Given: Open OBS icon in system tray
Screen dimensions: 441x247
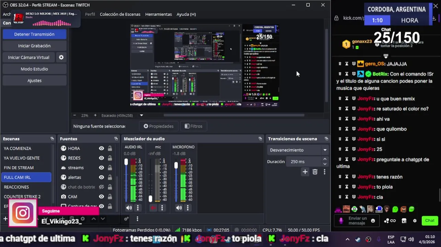Looking at the screenshot, I should click(x=368, y=239).
